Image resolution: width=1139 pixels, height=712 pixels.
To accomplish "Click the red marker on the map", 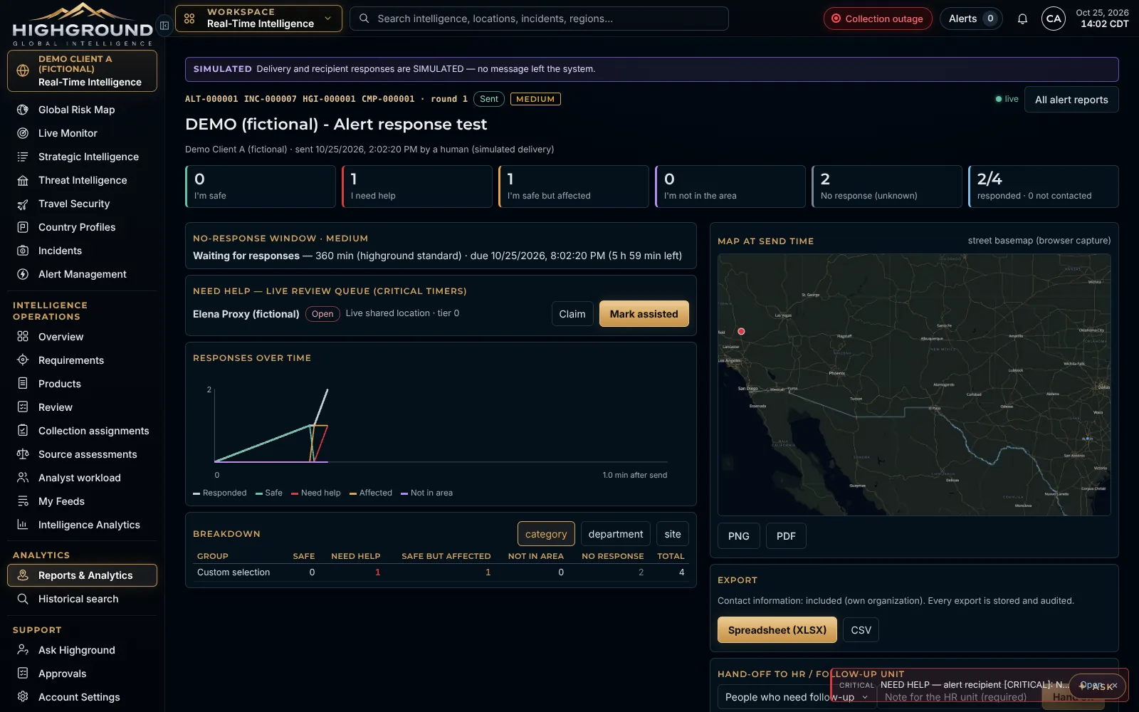I will (x=741, y=331).
